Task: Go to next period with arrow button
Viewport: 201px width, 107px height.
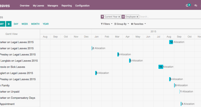Action: pyautogui.click(x=9, y=24)
